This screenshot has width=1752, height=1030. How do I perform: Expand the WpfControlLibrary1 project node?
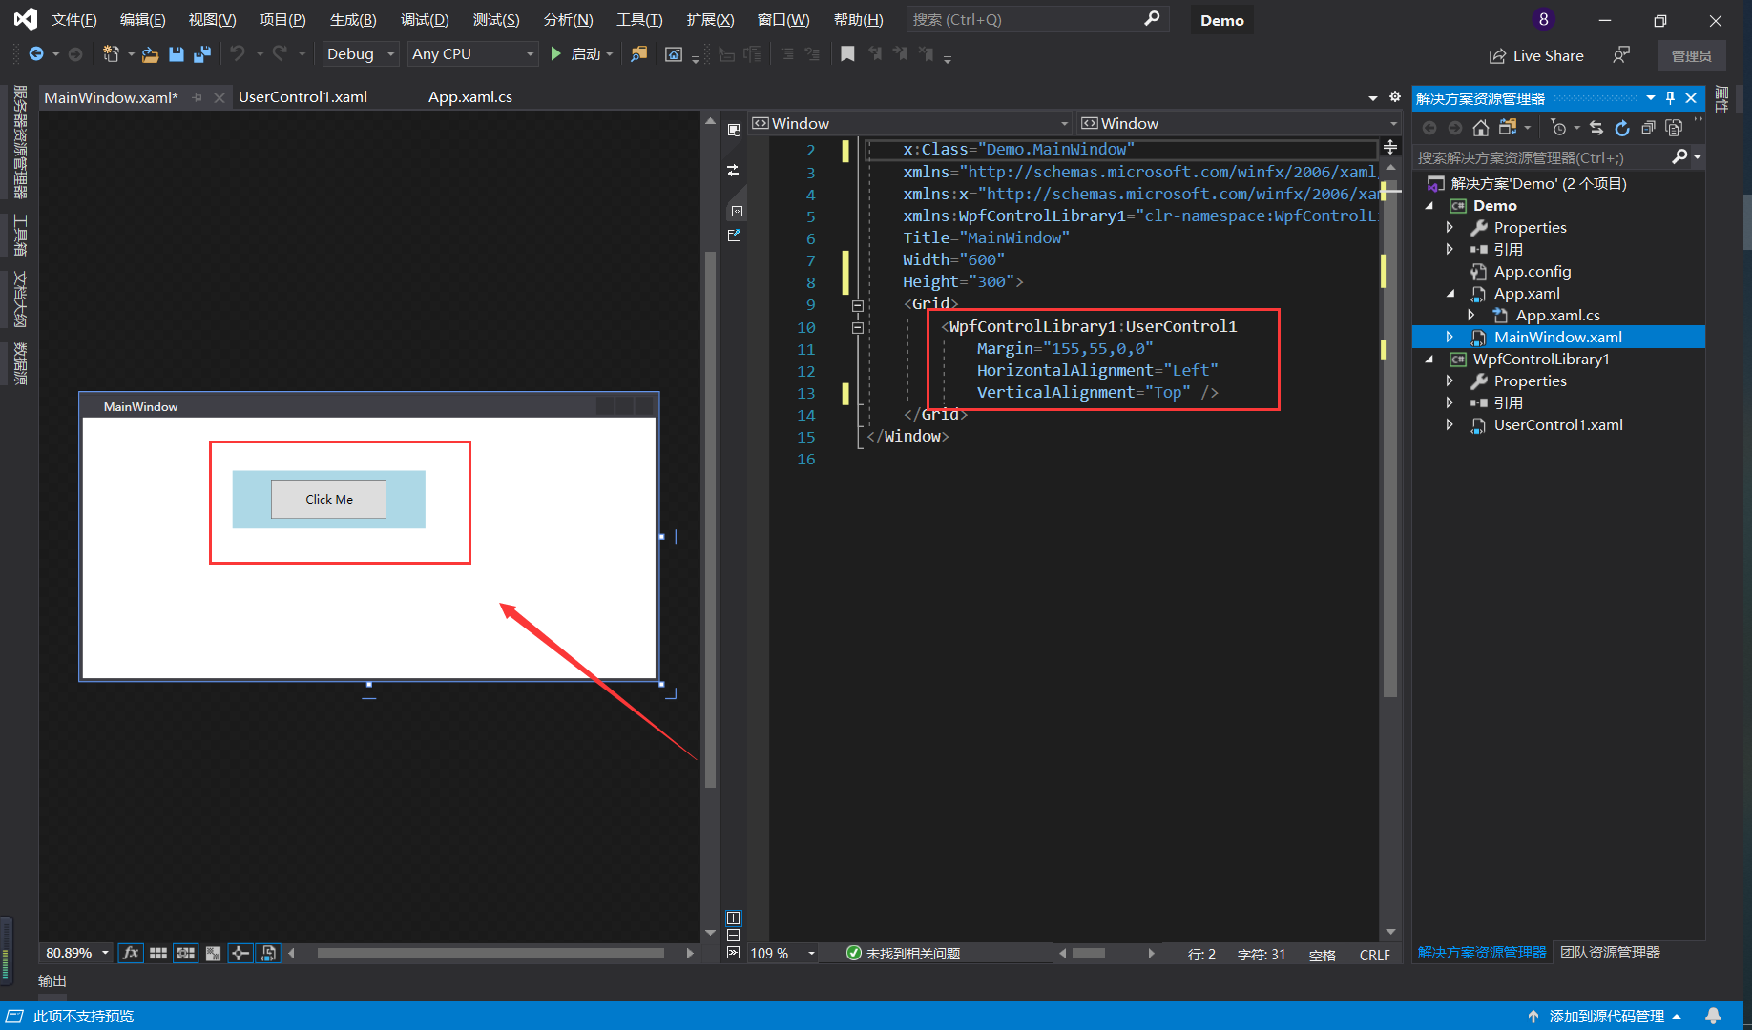pos(1429,360)
